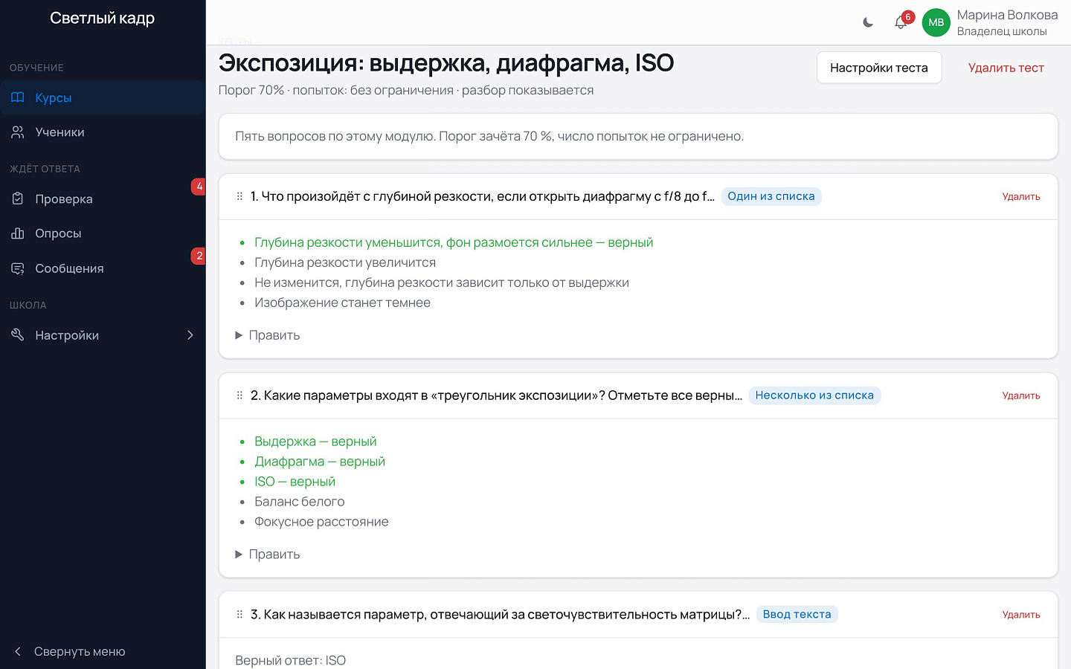
Task: Open Настройки in the sidebar
Action: 103,335
